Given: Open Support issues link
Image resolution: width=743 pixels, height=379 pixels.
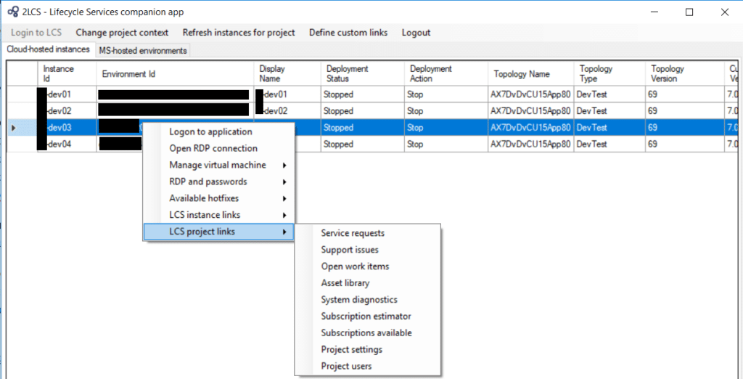Looking at the screenshot, I should pyautogui.click(x=350, y=250).
